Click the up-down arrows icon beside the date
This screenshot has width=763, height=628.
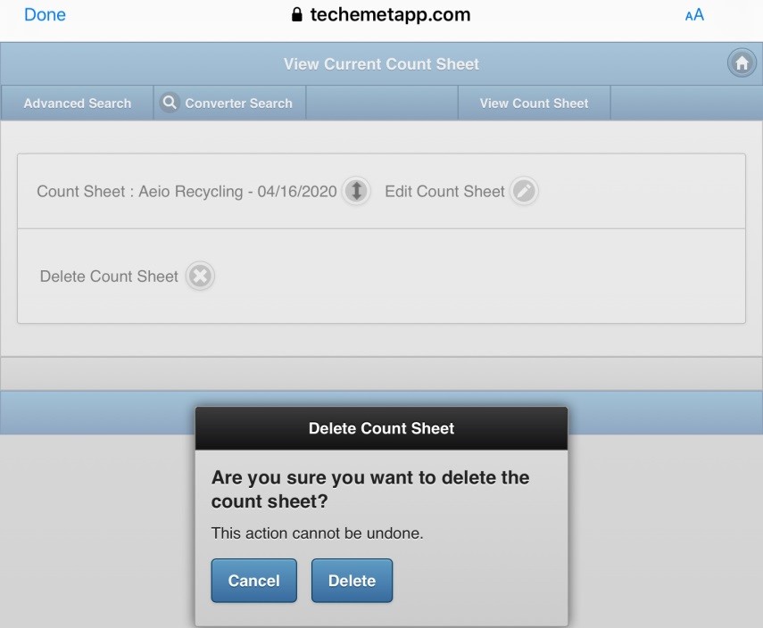[x=356, y=191]
